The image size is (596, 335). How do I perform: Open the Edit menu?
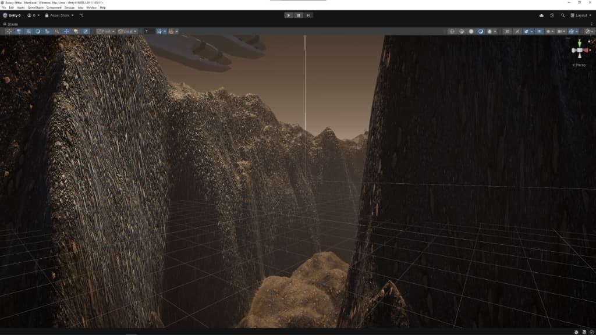tap(12, 8)
